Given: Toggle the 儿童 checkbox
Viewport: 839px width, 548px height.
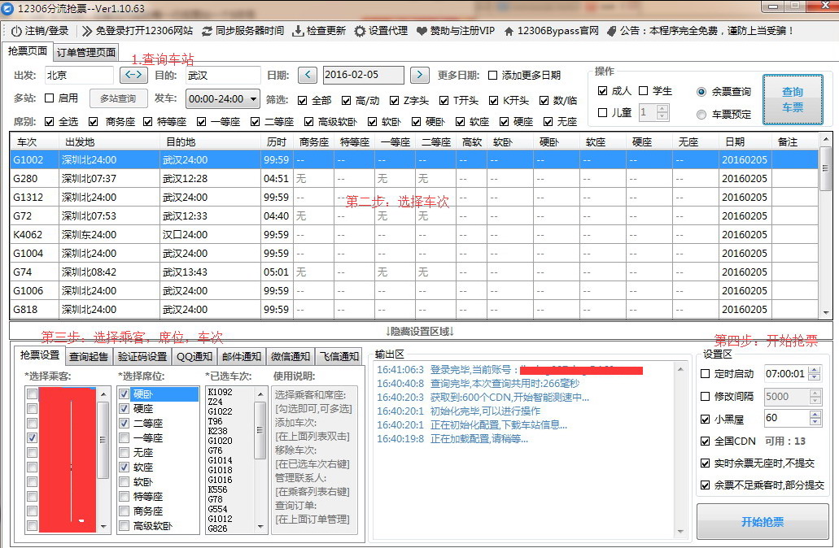Looking at the screenshot, I should point(602,113).
